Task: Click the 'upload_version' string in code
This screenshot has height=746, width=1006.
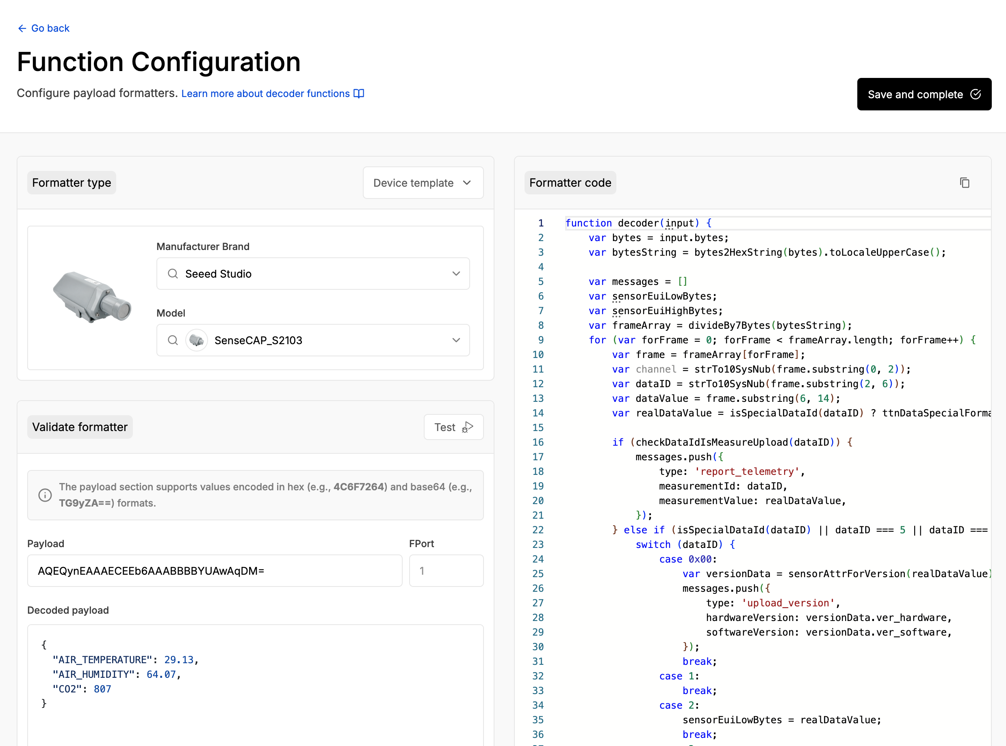Action: point(788,603)
